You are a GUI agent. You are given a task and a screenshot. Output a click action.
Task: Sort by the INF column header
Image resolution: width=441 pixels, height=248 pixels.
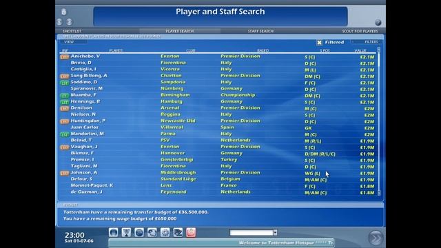(x=65, y=50)
